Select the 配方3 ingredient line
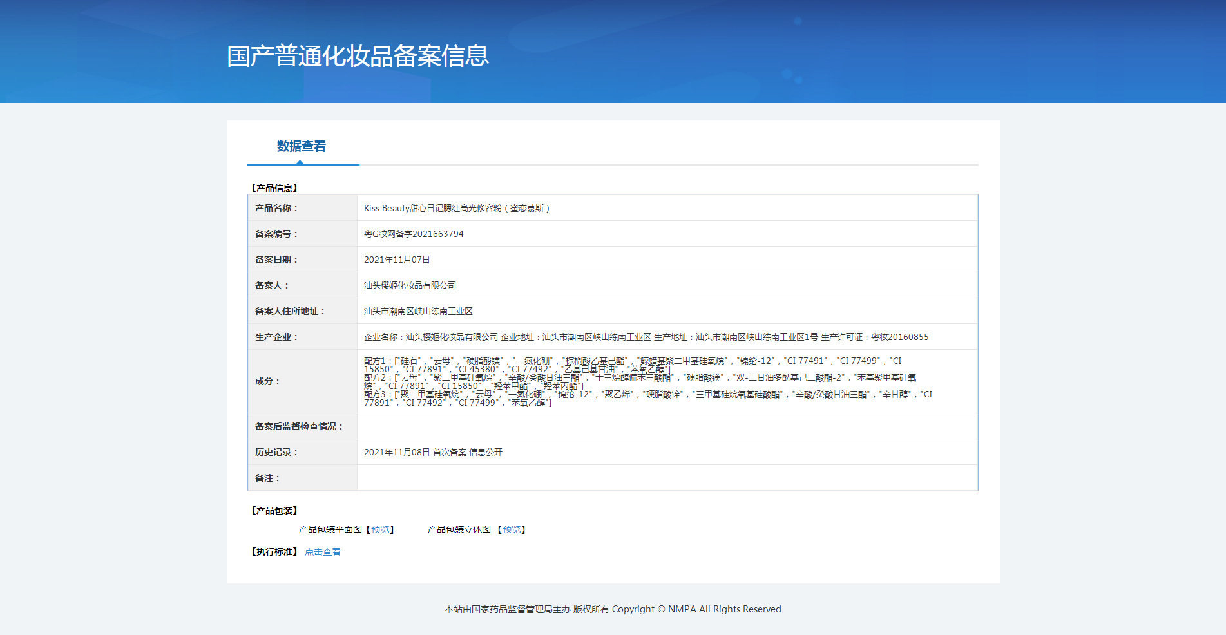The image size is (1226, 635). coord(648,399)
